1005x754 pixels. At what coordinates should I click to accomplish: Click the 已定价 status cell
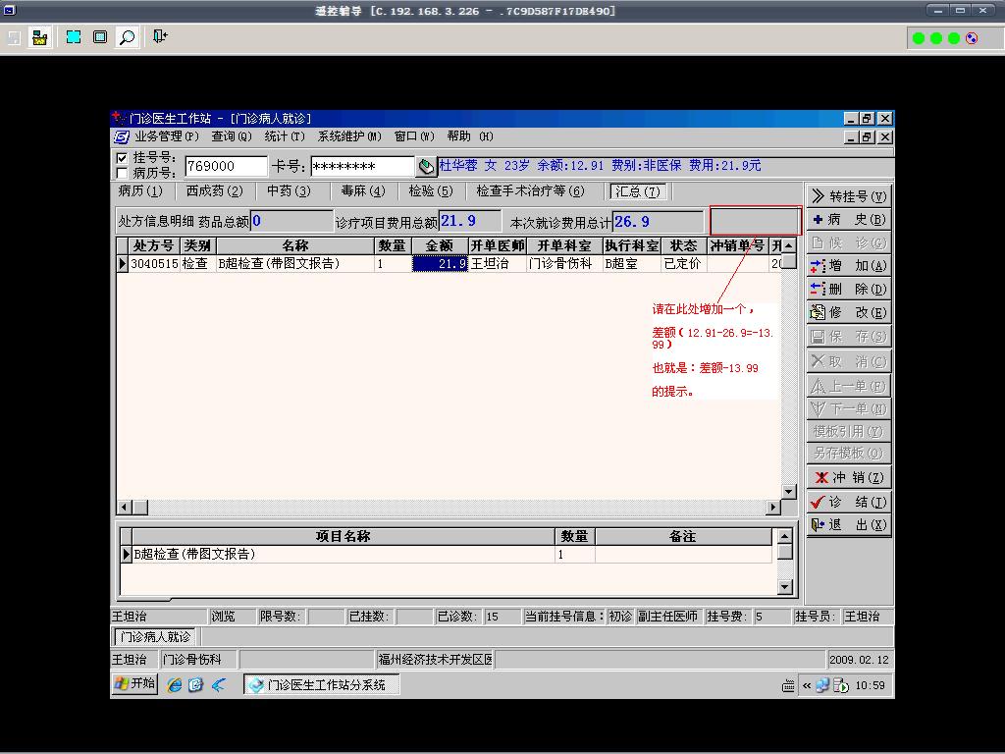click(683, 263)
